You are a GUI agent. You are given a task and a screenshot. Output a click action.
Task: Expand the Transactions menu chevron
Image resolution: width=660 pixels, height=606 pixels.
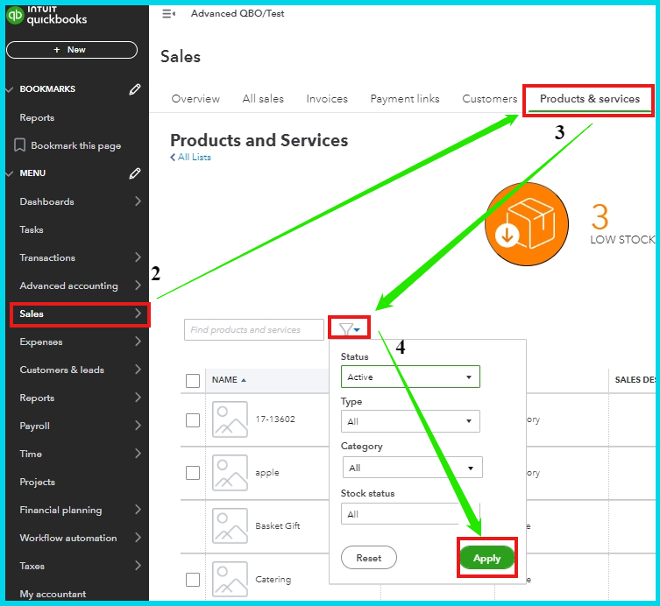click(x=138, y=257)
